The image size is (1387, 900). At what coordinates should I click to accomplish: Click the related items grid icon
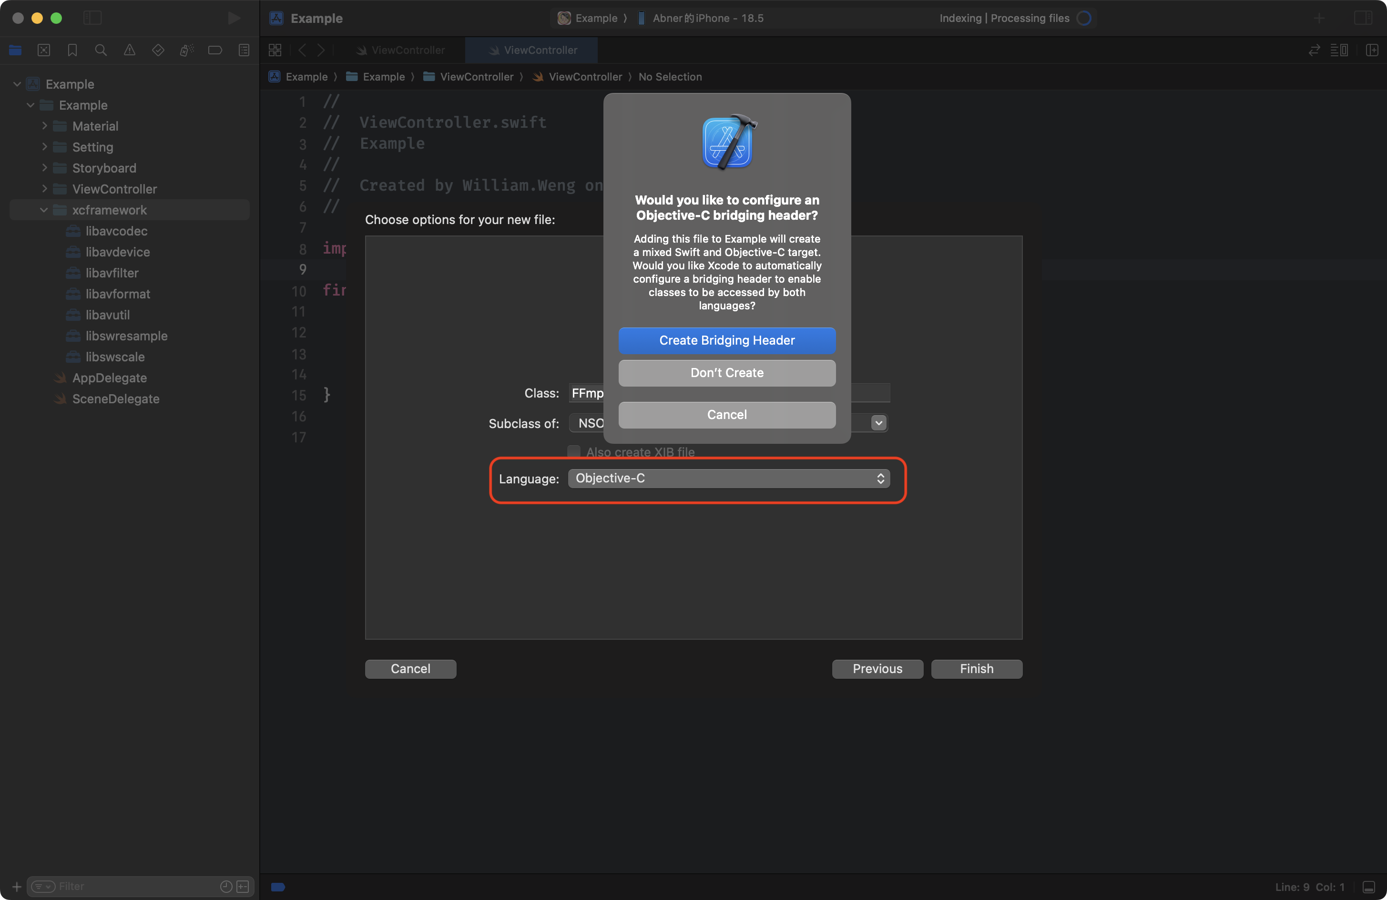click(275, 50)
